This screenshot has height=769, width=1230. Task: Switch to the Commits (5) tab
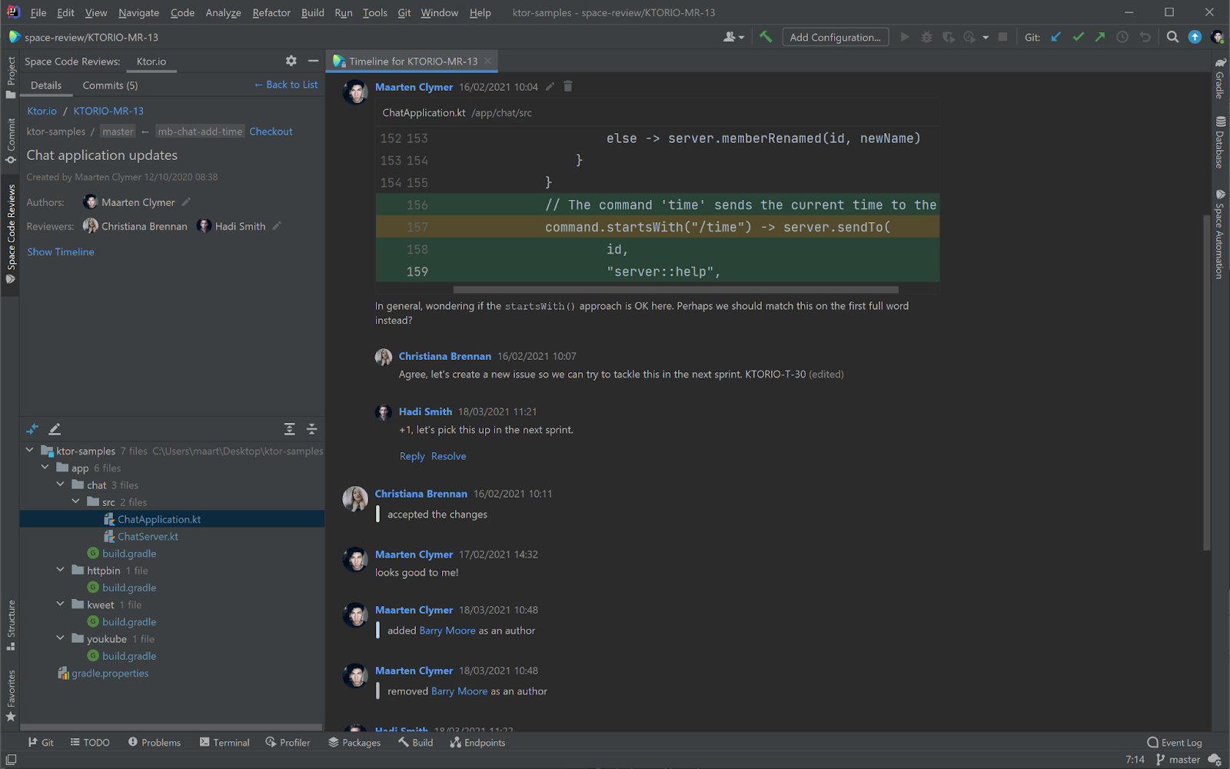pyautogui.click(x=110, y=85)
